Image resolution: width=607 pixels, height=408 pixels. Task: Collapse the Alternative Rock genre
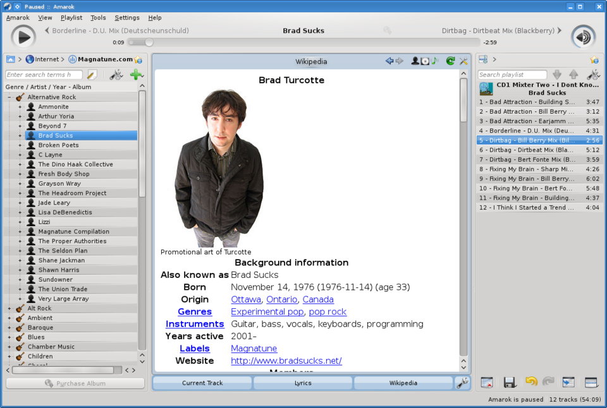[x=9, y=97]
